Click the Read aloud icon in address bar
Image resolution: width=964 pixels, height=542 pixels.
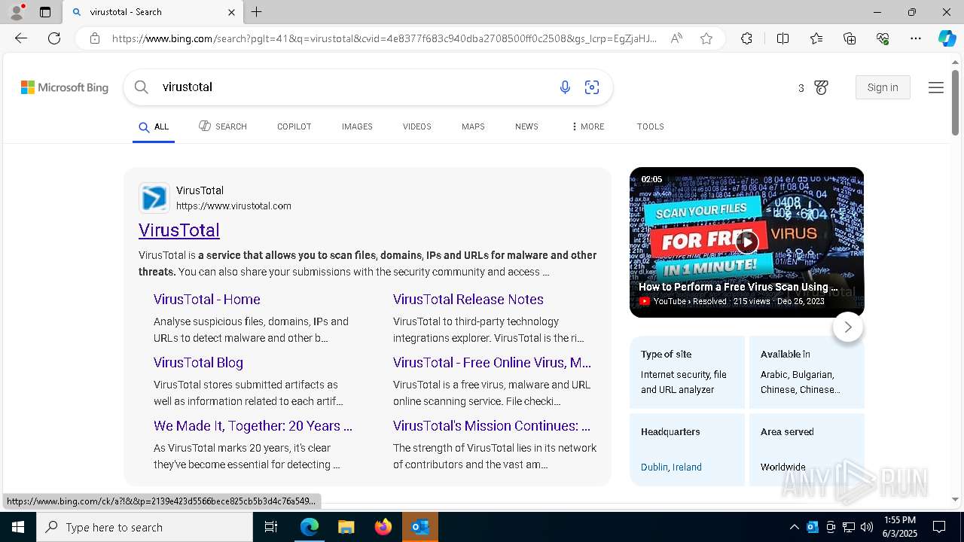(x=676, y=38)
